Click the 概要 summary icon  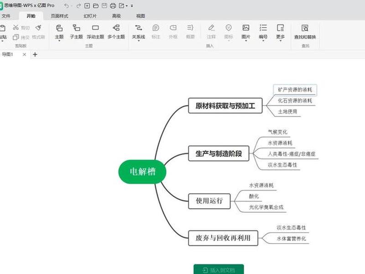click(x=190, y=28)
